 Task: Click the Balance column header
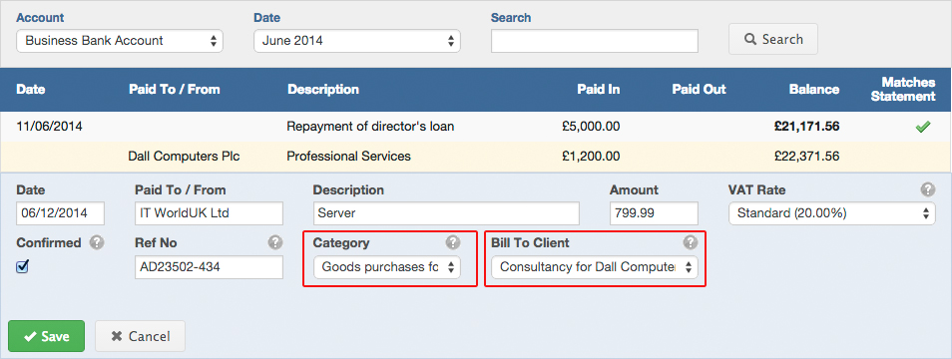(x=814, y=89)
